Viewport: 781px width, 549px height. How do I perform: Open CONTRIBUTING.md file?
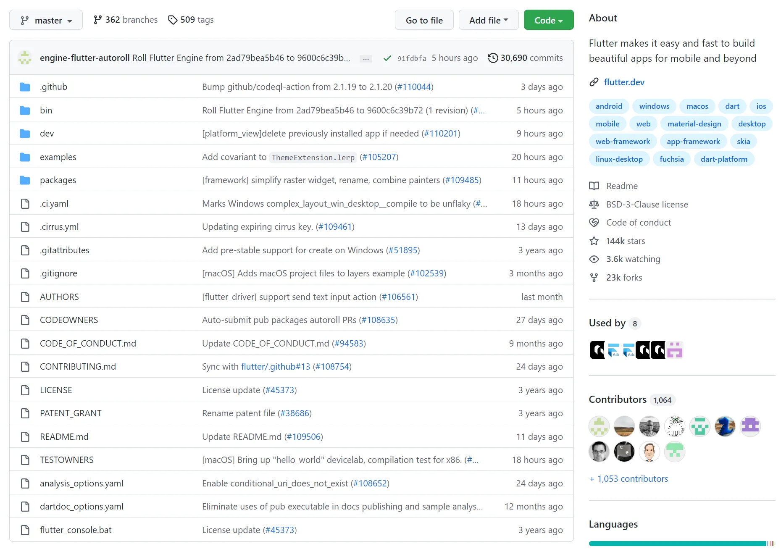78,367
